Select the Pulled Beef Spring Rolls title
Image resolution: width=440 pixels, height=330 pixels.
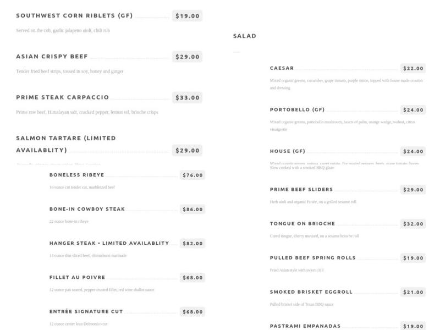pyautogui.click(x=312, y=258)
